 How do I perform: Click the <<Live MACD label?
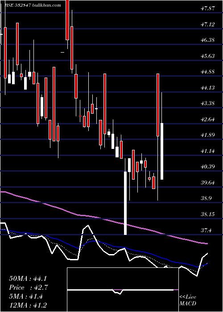[188, 300]
